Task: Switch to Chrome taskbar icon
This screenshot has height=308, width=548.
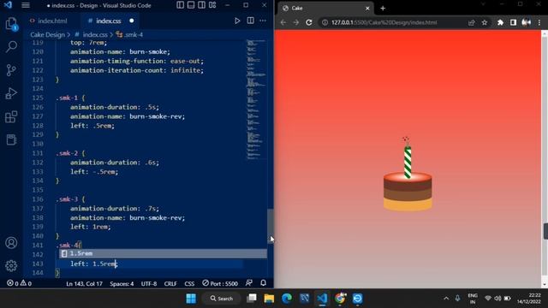Action: (340, 299)
